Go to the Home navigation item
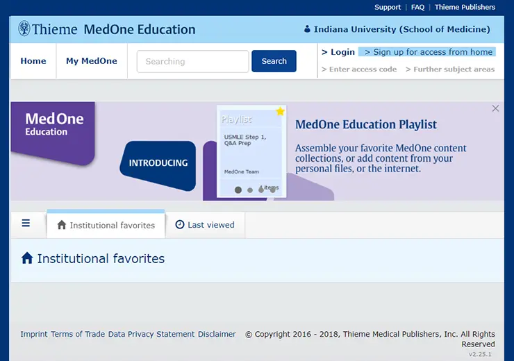This screenshot has width=514, height=361. click(x=33, y=61)
